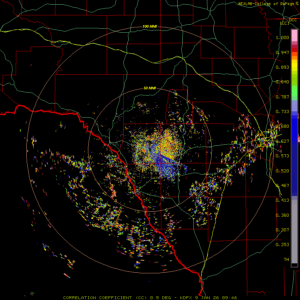Click the Correlation Coefficient KDFX caption at bottom
300x300 pixels.
tap(150, 298)
